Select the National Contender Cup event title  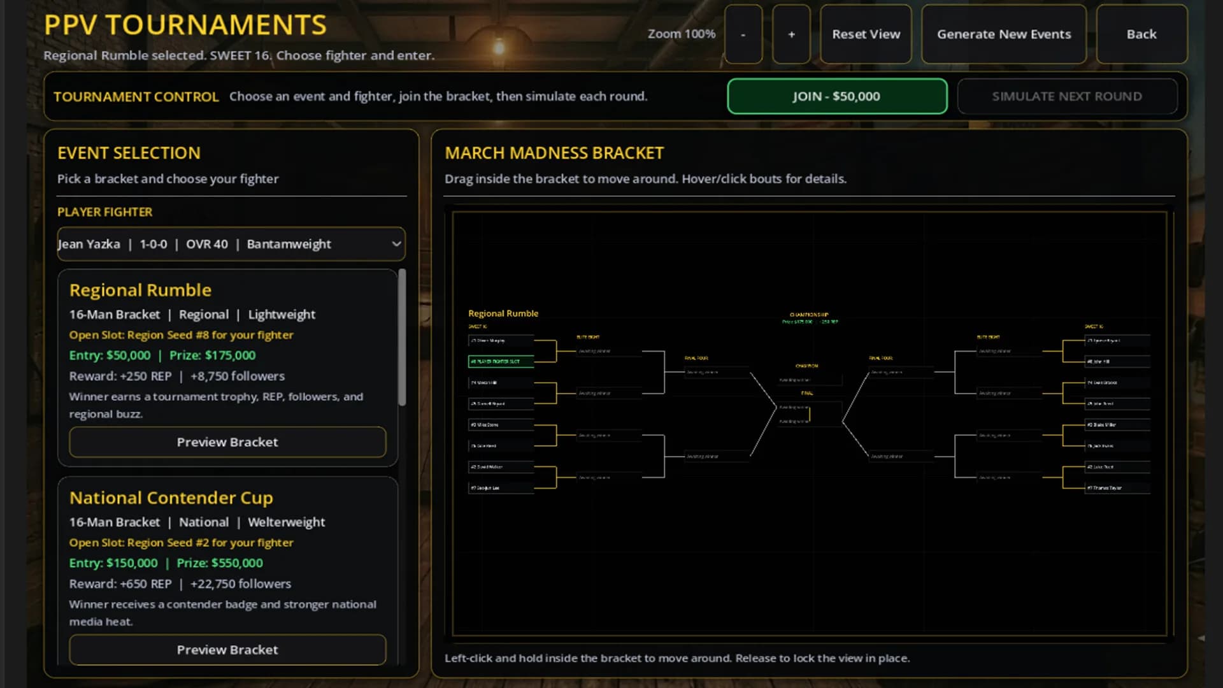(171, 498)
